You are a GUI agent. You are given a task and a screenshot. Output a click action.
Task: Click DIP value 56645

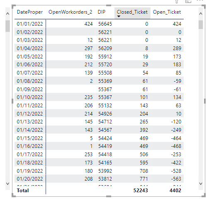tap(105, 24)
